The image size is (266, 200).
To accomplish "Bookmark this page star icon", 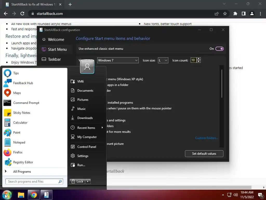I will pyautogui.click(x=225, y=14).
